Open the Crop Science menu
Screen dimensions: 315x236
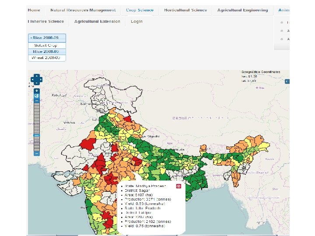click(140, 10)
